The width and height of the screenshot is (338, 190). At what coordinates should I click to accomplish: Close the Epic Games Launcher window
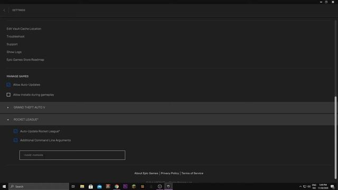[333, 2]
